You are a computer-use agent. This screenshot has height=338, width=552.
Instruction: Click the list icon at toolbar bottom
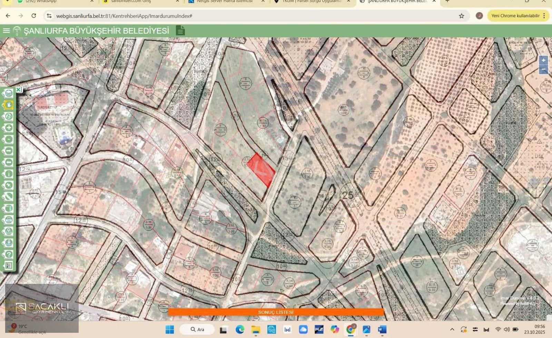[8, 266]
